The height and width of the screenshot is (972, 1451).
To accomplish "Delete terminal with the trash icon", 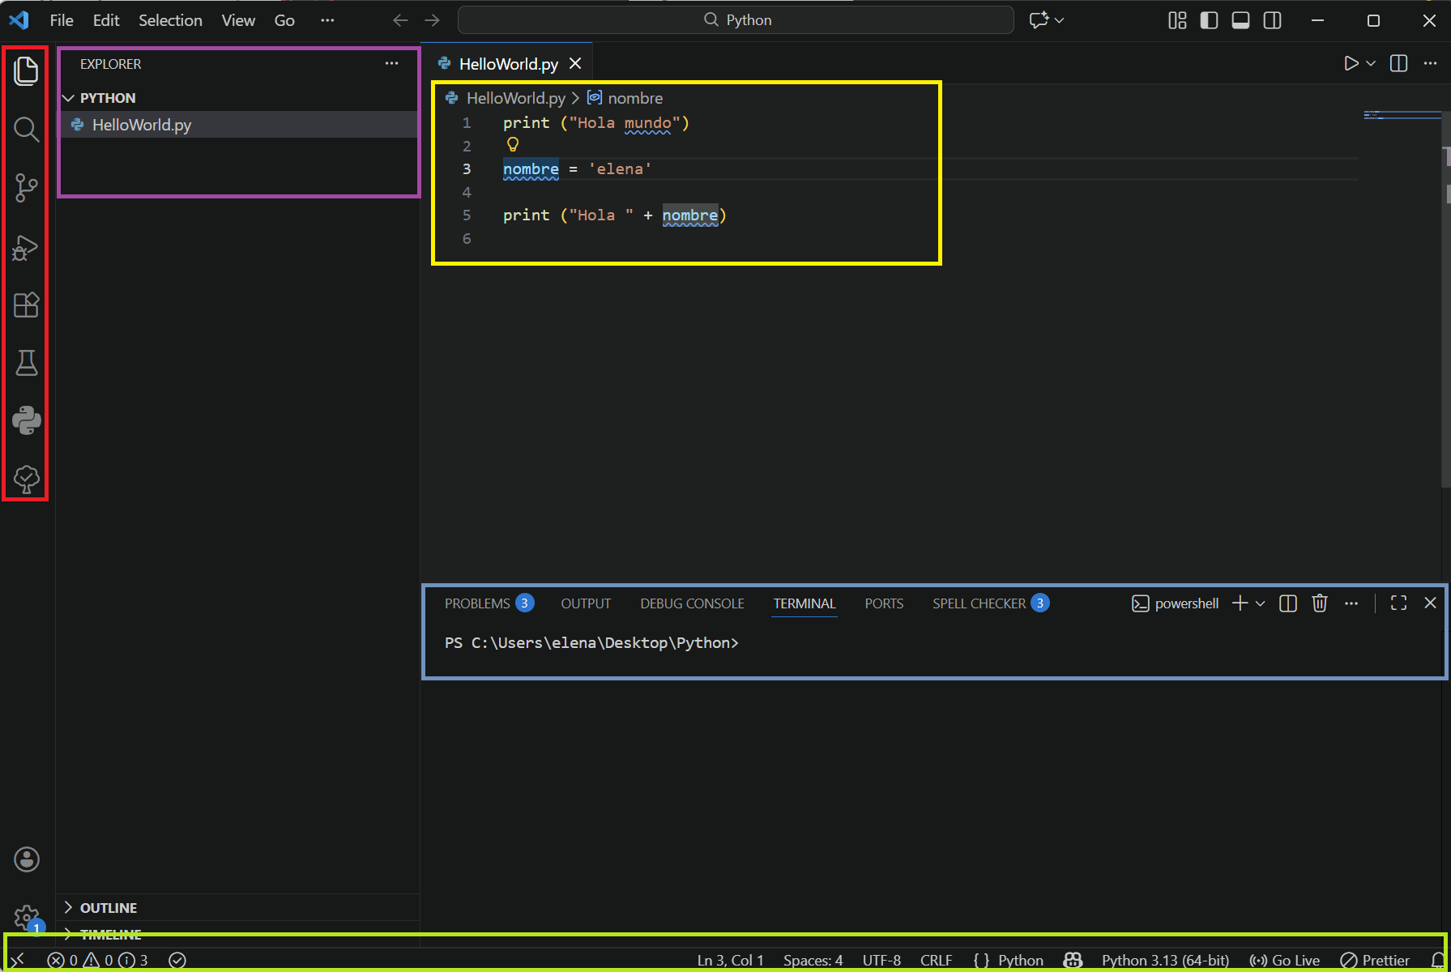I will [x=1320, y=603].
